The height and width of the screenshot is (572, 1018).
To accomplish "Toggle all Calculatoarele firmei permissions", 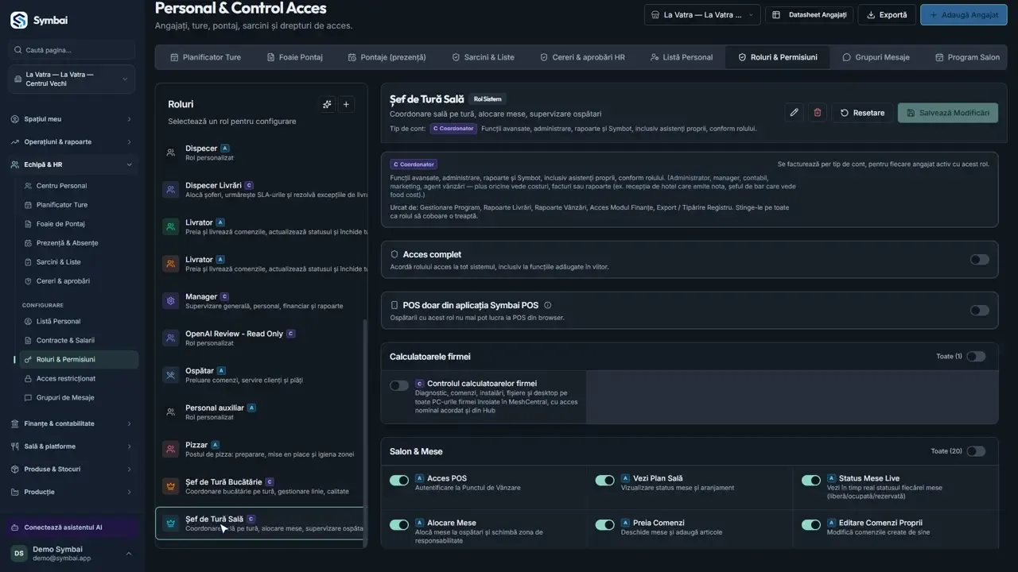I will (x=976, y=357).
